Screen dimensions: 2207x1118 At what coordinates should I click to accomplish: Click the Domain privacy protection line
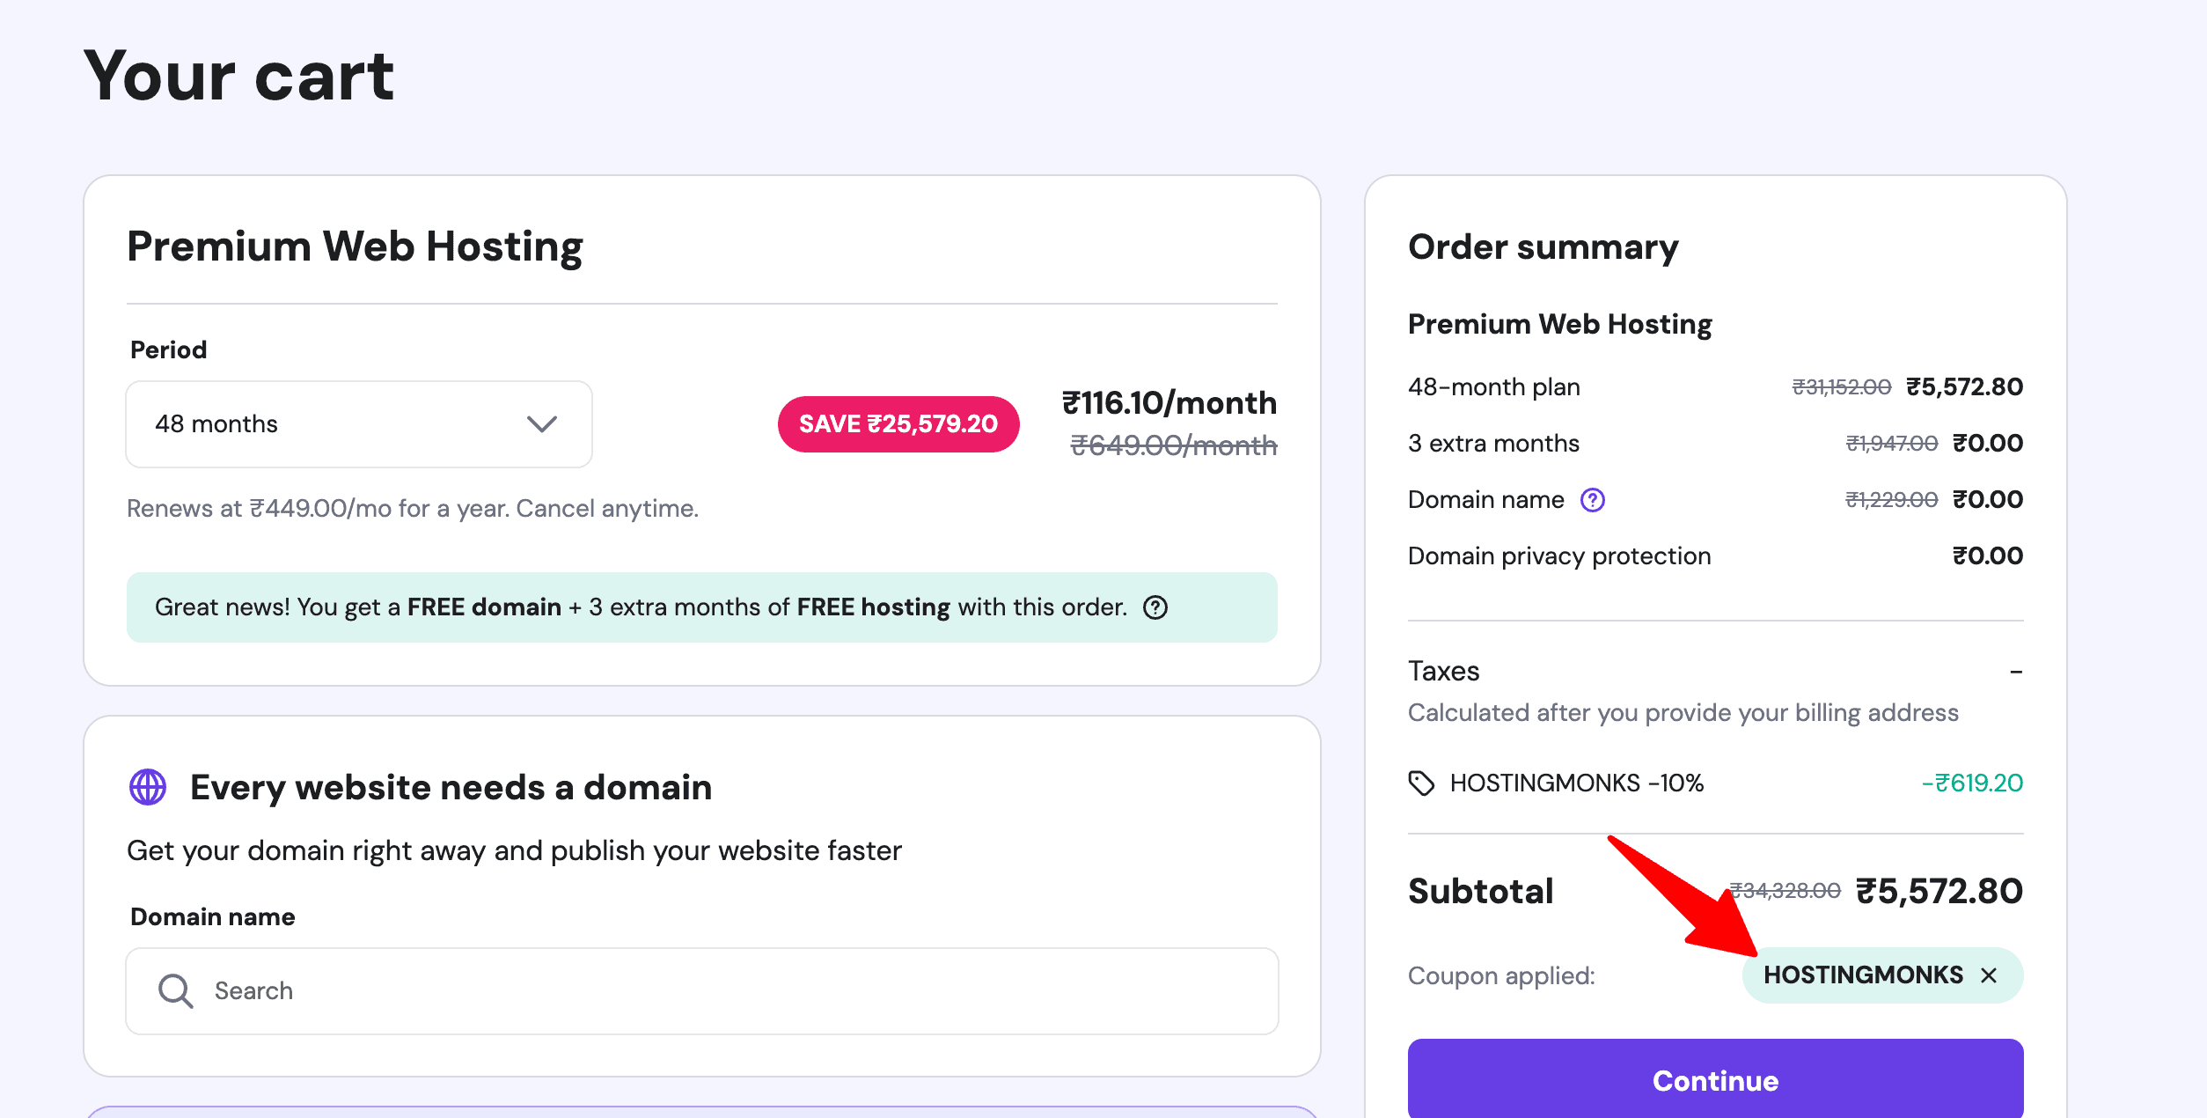tap(1559, 555)
